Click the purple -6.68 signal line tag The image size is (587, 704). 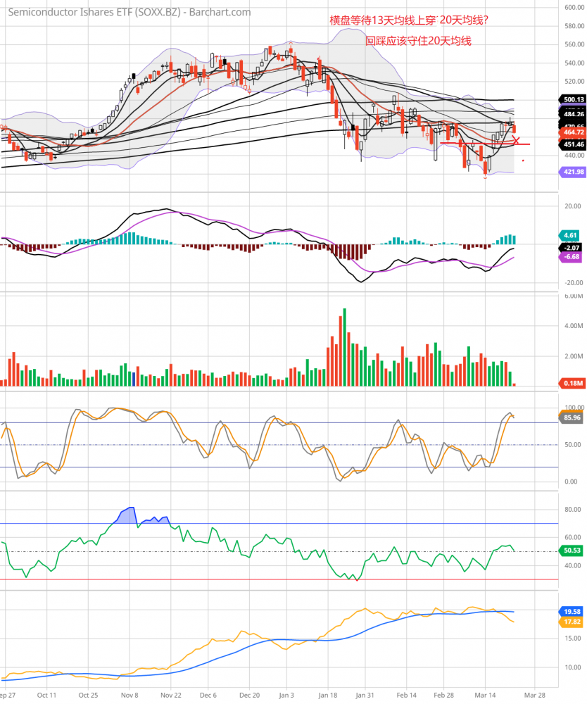pos(571,257)
